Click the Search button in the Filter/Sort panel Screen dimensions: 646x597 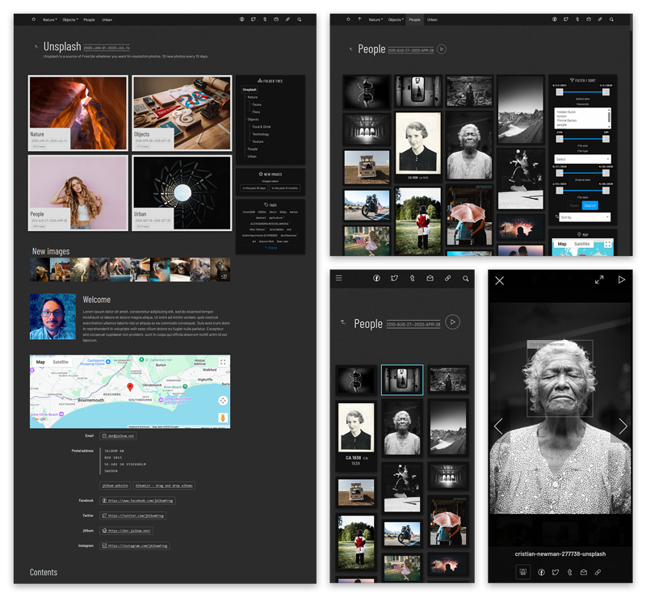click(x=589, y=205)
